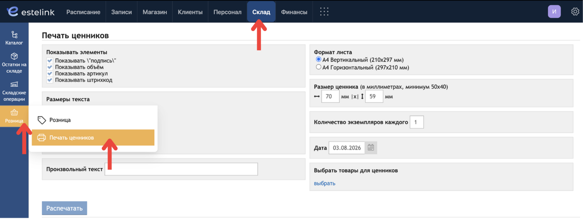Click the estelink logo
Screen dimensions: 583x219
pyautogui.click(x=31, y=12)
